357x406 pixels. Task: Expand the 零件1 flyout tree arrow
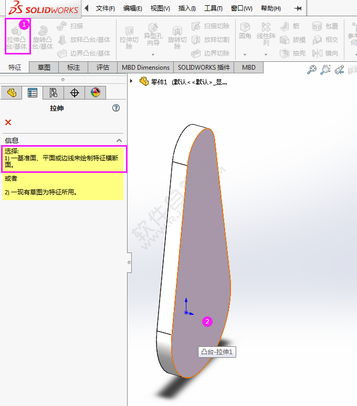point(131,81)
